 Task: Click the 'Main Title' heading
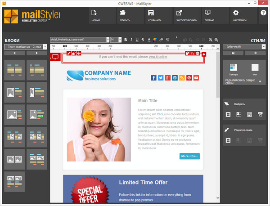[148, 100]
